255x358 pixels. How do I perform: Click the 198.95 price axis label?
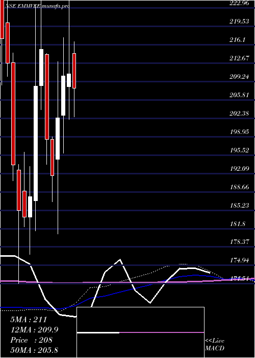pyautogui.click(x=239, y=132)
